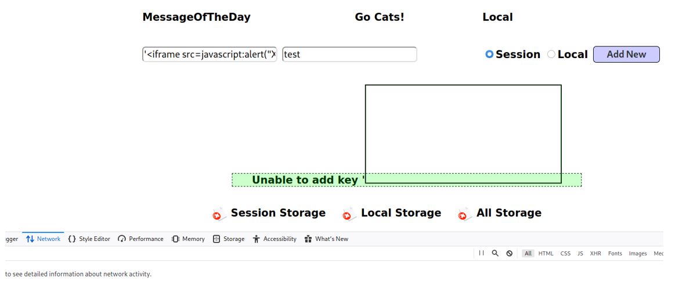This screenshot has height=288, width=675.
Task: Open the What's New panel
Action: pyautogui.click(x=326, y=239)
